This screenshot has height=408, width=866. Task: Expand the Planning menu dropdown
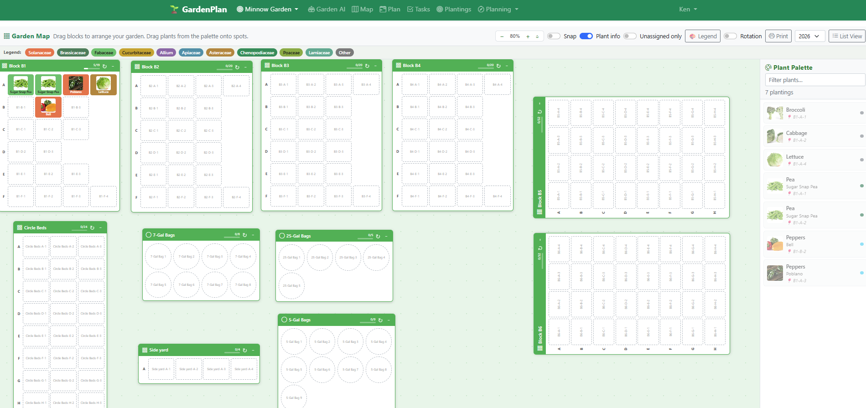pyautogui.click(x=498, y=9)
